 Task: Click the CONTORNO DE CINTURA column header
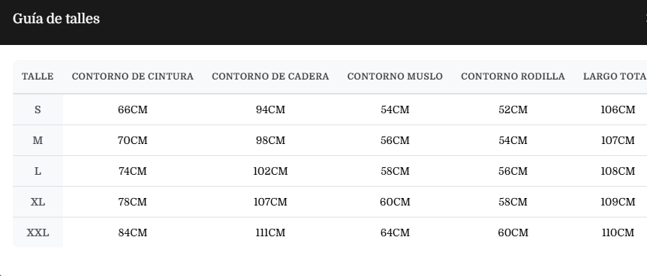[132, 76]
